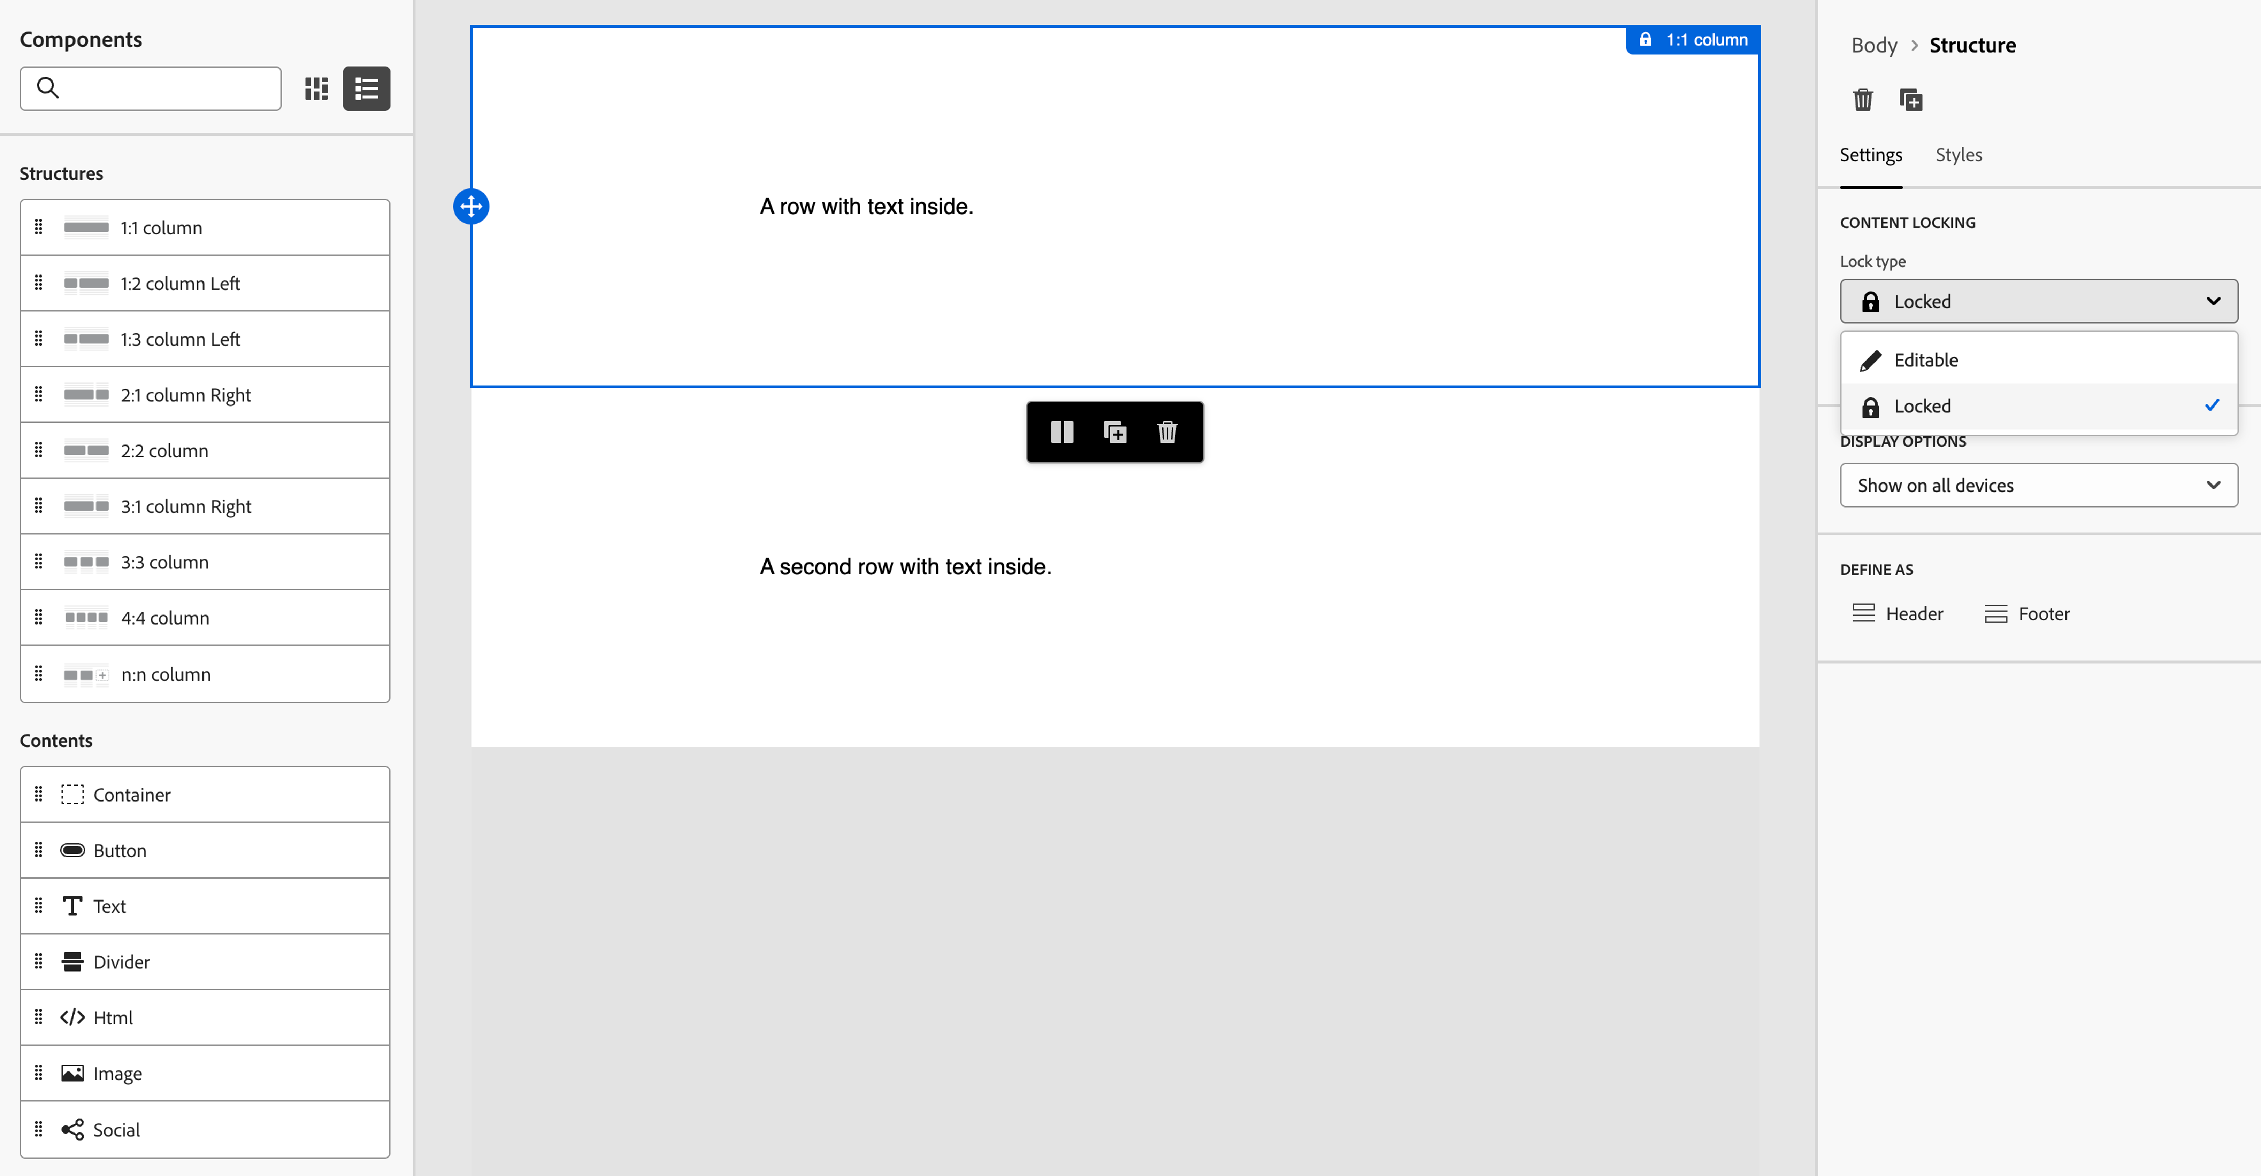Click drag grip of 1:1 column structure
This screenshot has height=1176, width=2261.
[x=39, y=227]
